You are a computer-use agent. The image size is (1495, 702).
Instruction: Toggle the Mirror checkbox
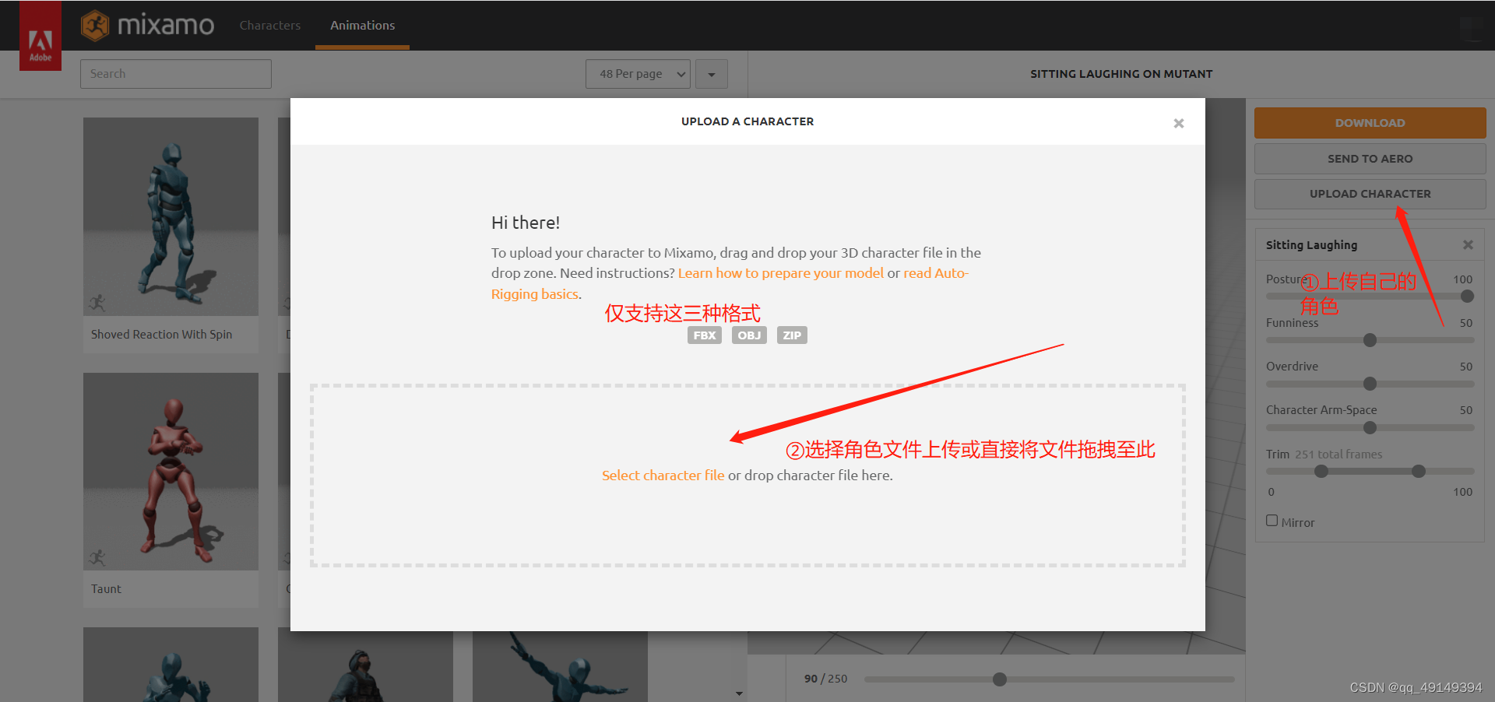[1272, 521]
